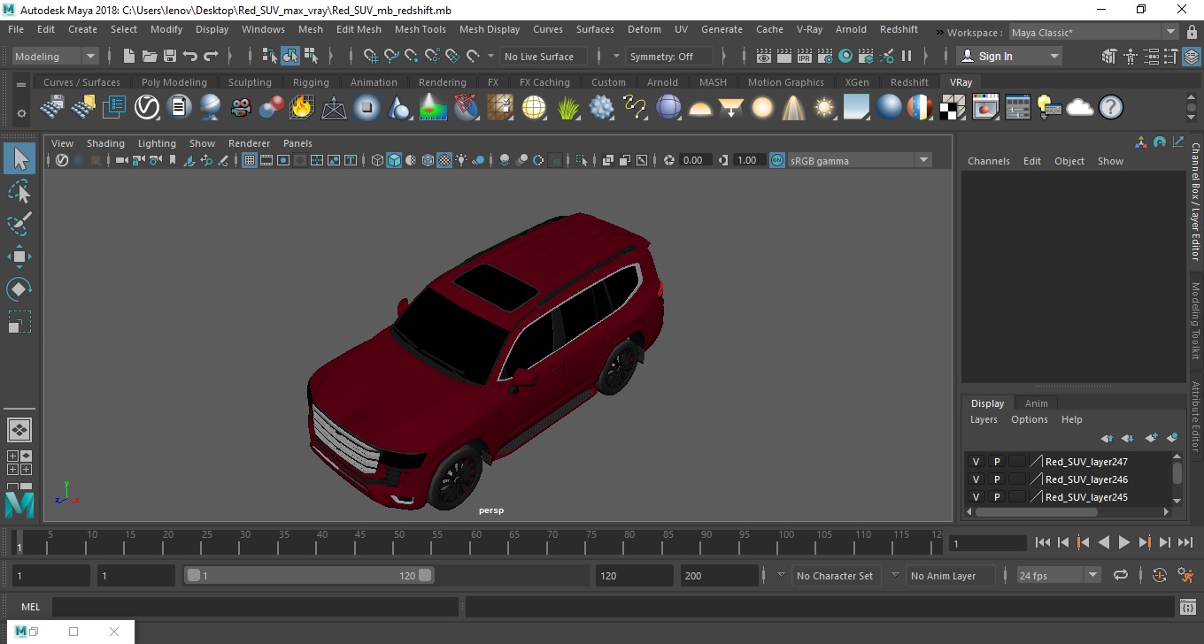Click the checker texture V-Ray shelf icon
The width and height of the screenshot is (1204, 644).
pyautogui.click(x=953, y=108)
